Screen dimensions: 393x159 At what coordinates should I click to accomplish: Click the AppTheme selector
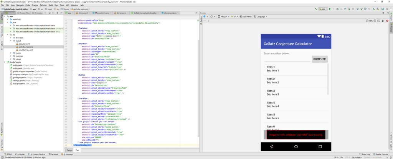tap(246, 17)
